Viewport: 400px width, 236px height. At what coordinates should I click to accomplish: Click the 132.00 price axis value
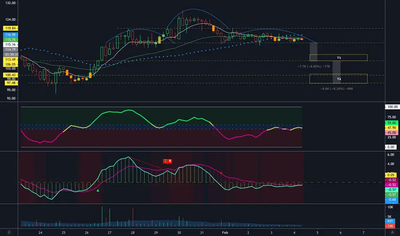coord(10,3)
